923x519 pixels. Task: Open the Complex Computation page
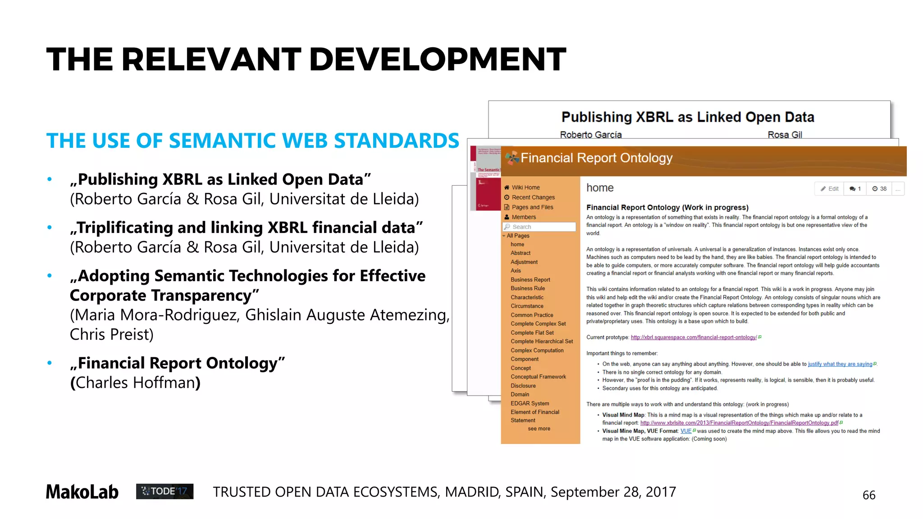tap(537, 351)
